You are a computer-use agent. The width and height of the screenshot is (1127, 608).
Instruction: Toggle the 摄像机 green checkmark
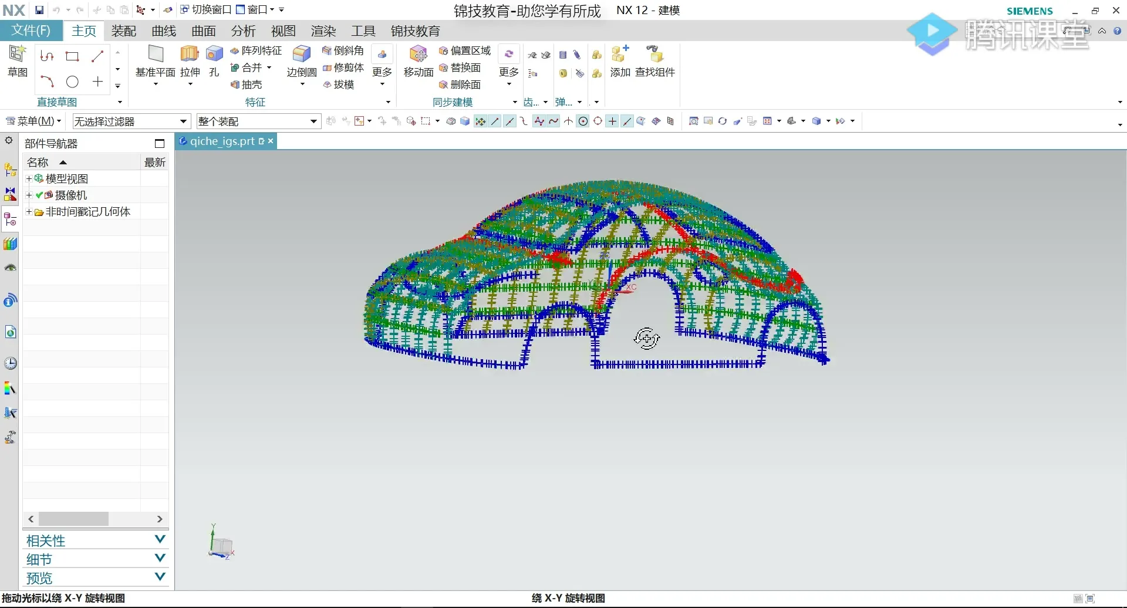click(x=39, y=195)
